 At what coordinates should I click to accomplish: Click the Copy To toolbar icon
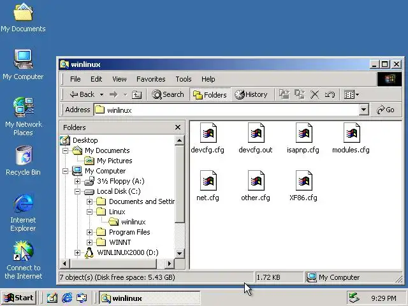[300, 94]
